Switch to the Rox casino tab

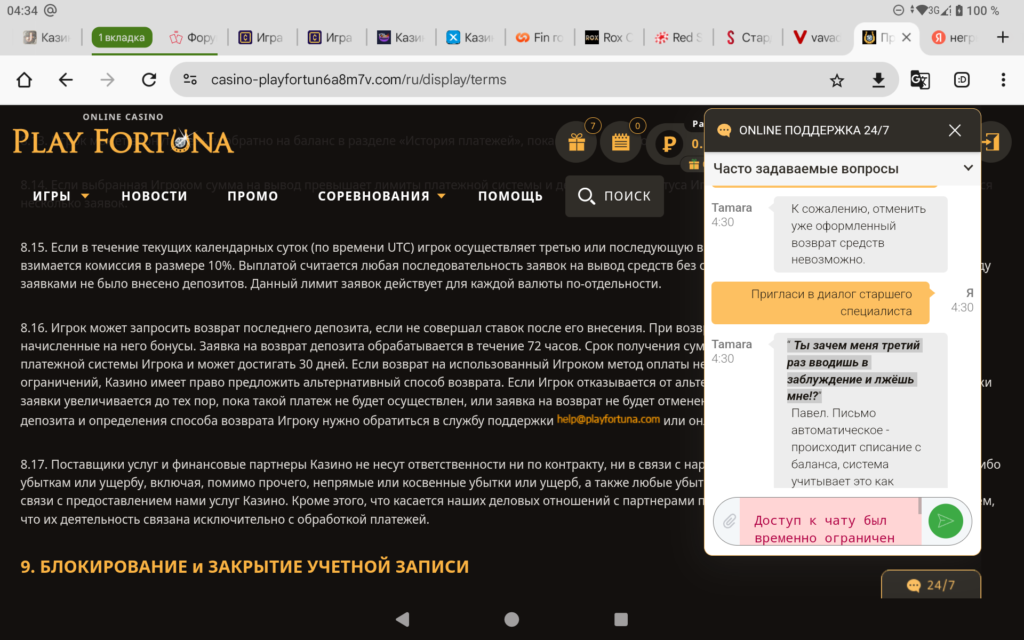pyautogui.click(x=609, y=37)
